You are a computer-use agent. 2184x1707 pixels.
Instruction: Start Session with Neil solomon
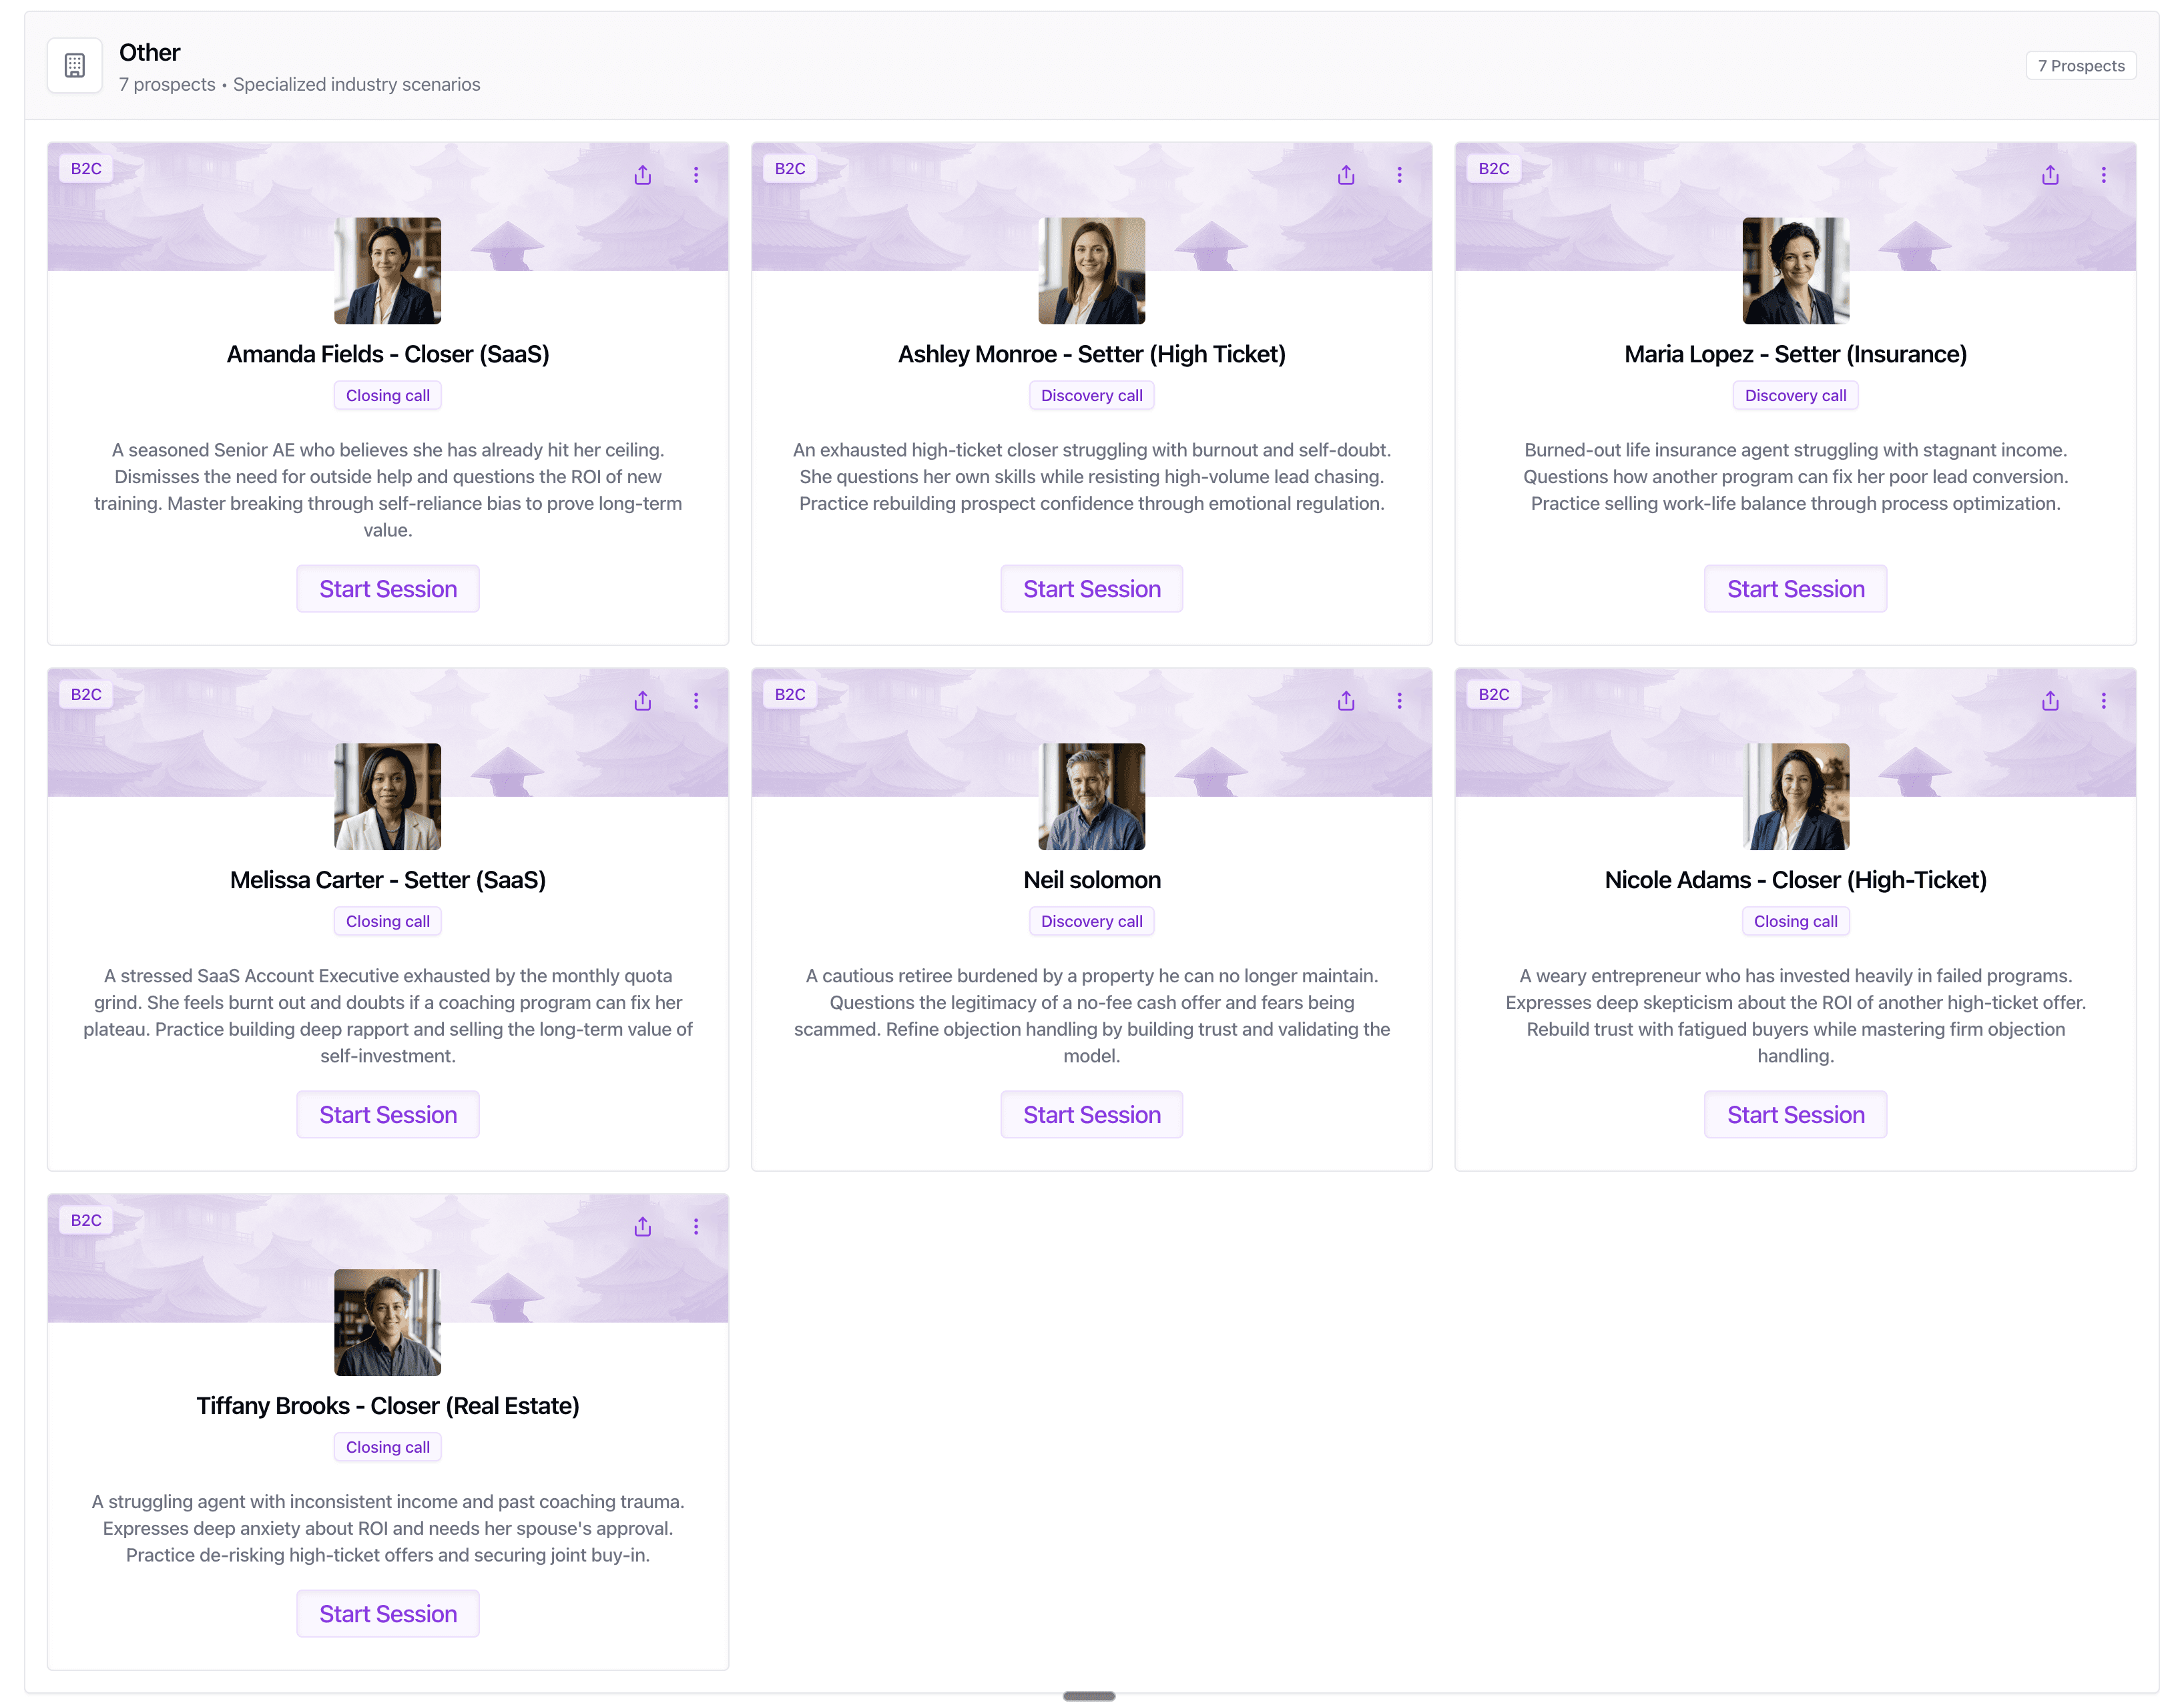point(1091,1115)
